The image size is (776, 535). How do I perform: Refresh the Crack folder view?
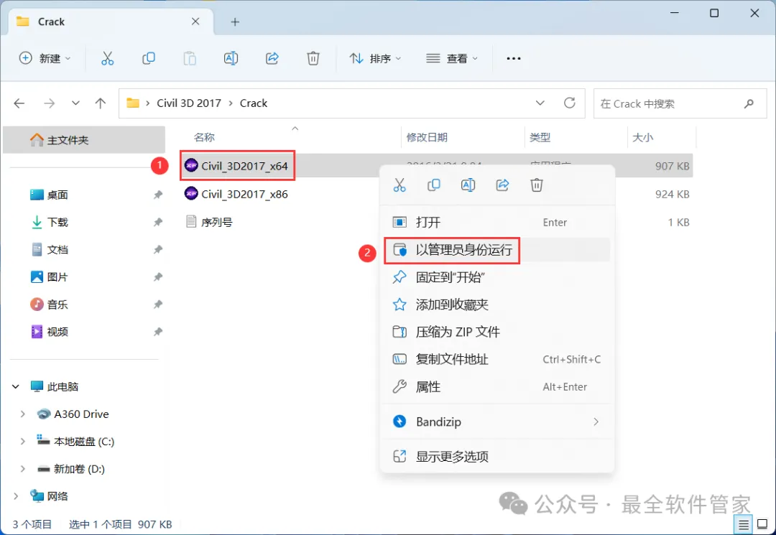click(x=570, y=103)
